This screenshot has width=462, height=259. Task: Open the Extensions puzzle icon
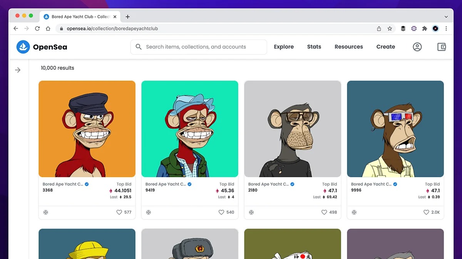[x=425, y=28]
